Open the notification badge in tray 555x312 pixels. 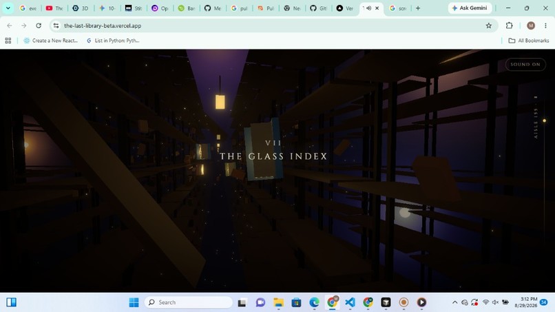coord(544,302)
